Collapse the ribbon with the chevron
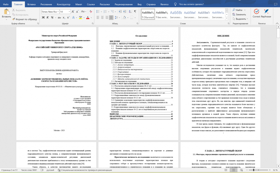 coord(277,23)
